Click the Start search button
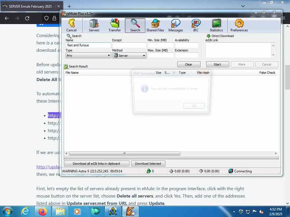Screen dimensions: 290x217 click(217, 64)
